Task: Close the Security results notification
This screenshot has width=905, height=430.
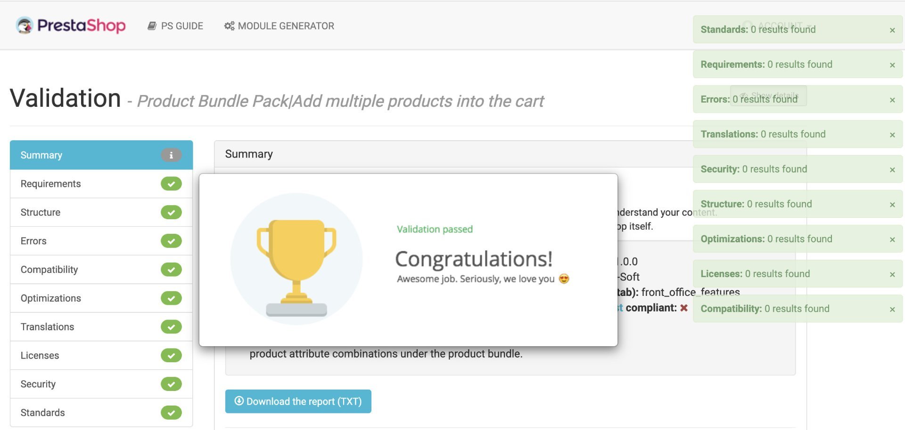Action: coord(892,169)
